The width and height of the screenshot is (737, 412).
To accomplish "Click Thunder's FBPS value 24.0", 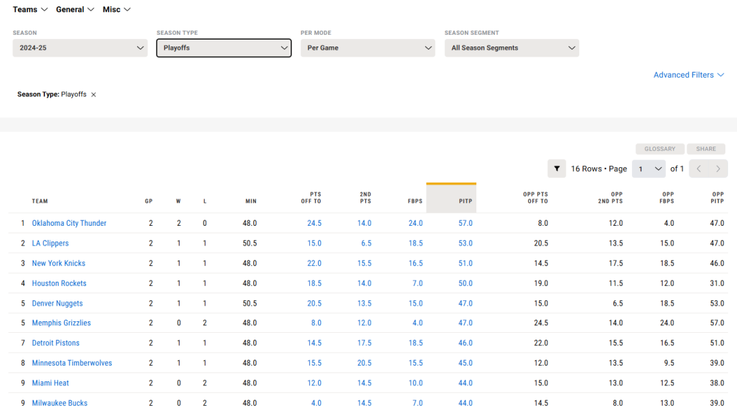I will click(x=416, y=223).
